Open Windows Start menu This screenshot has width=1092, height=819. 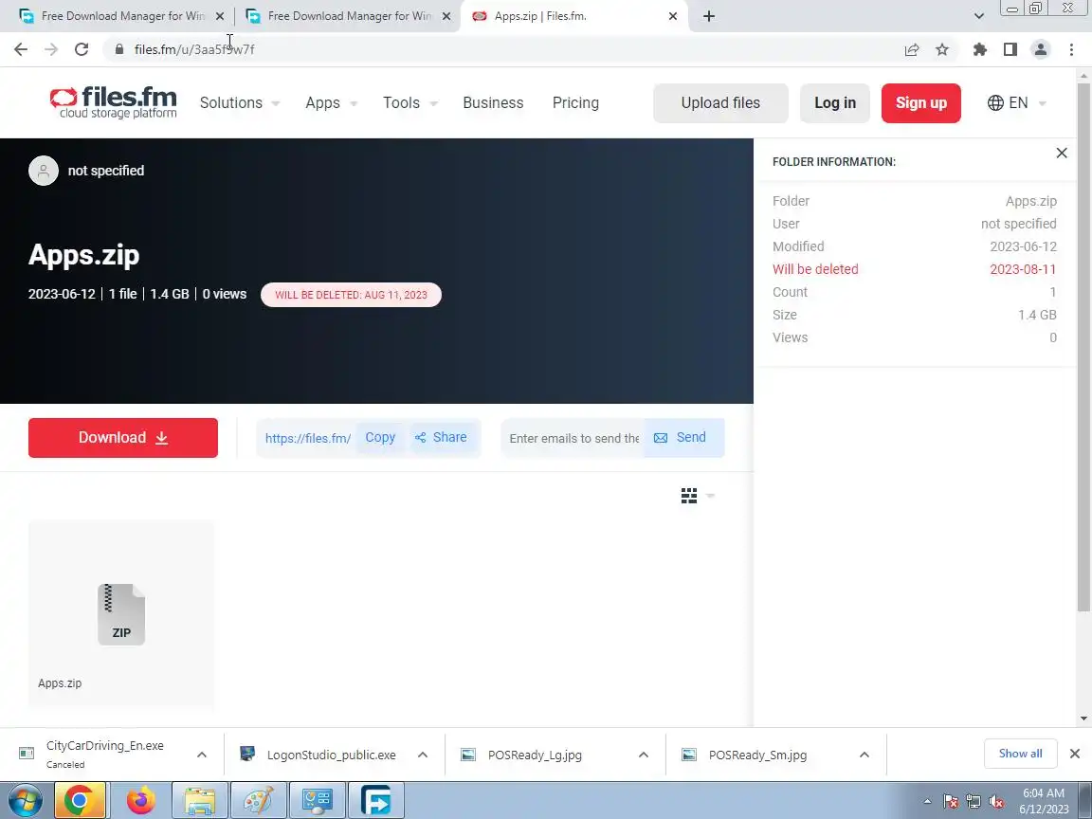24,801
